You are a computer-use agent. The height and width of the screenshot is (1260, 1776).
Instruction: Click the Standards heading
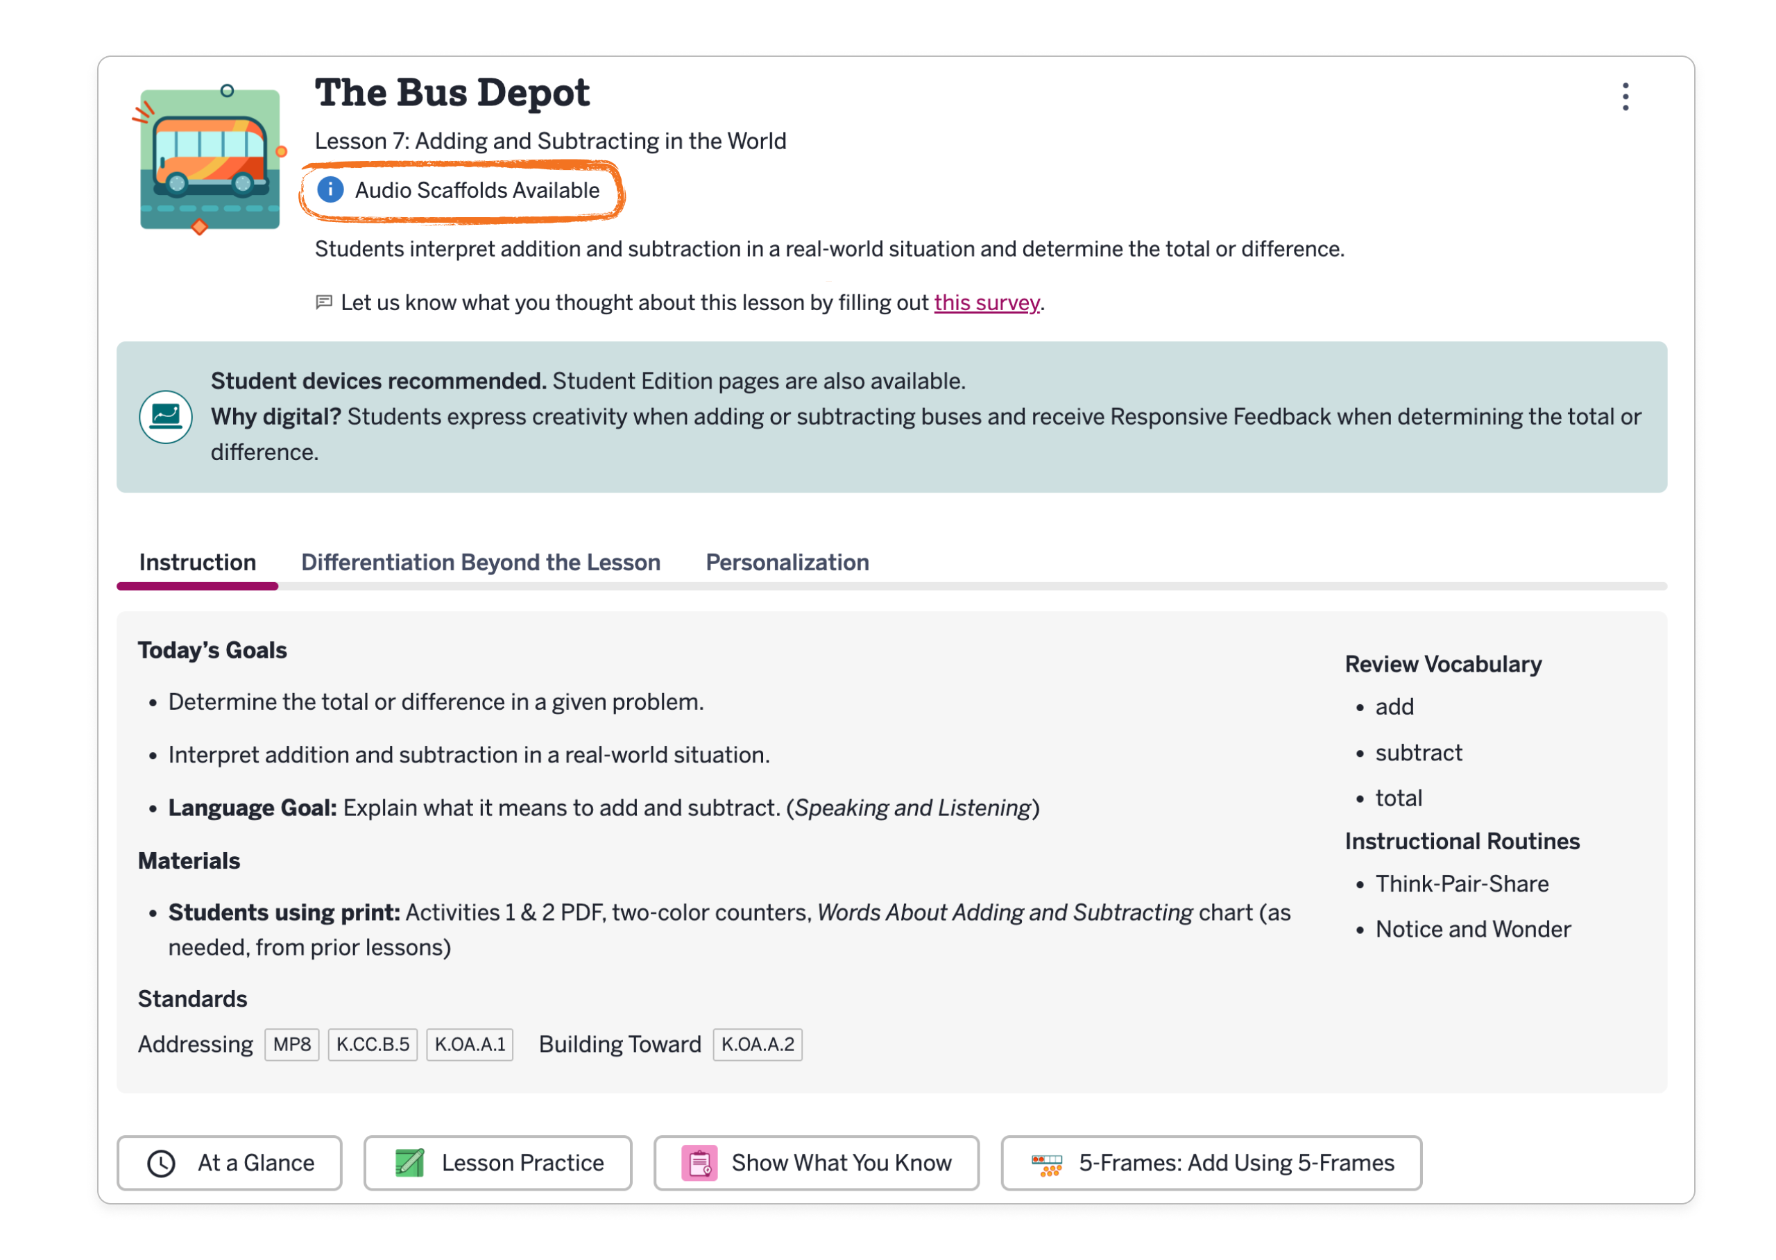pos(192,998)
